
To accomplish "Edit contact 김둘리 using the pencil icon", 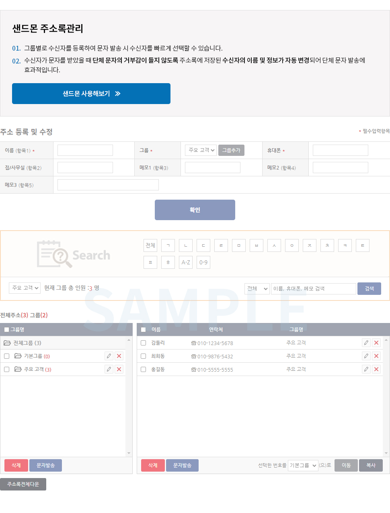I will pos(366,343).
